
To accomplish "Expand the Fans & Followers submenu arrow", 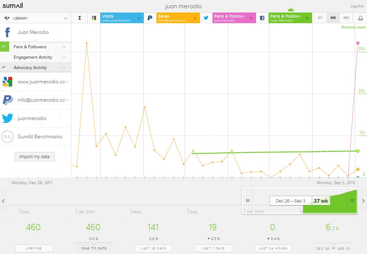I will point(64,47).
